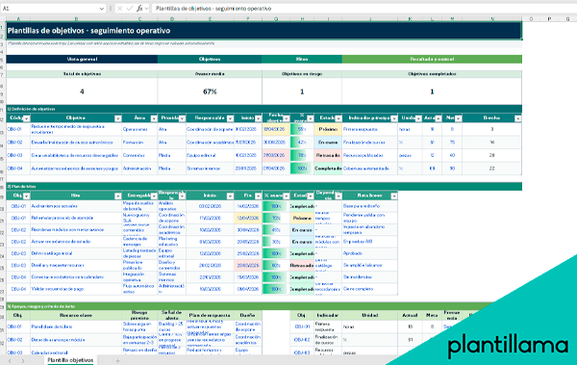
Task: Click the Indicador header in the results table
Action: point(328,315)
